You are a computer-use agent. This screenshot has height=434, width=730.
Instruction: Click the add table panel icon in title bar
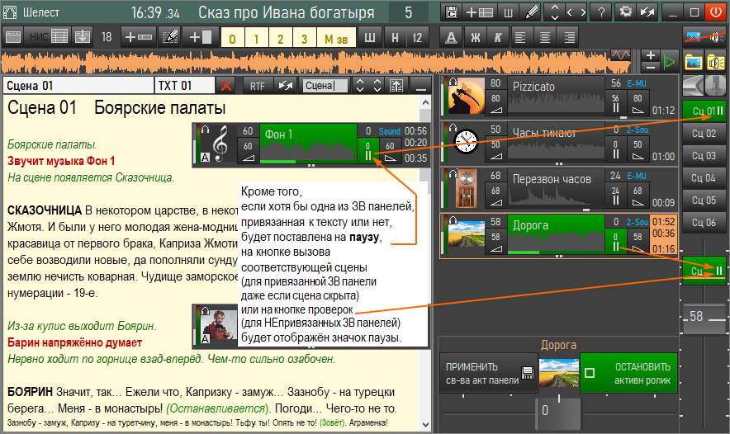(x=480, y=12)
